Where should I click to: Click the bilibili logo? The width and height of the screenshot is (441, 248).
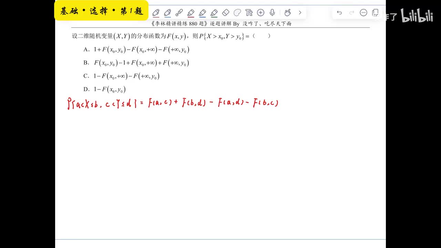(x=417, y=15)
